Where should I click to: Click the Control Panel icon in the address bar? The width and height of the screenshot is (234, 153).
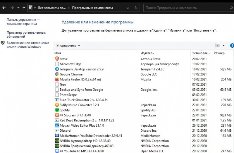pos(30,8)
